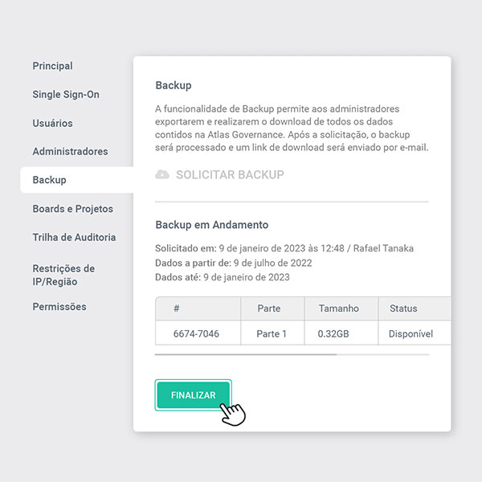Open the Usuários section
The image size is (482, 482).
pos(52,123)
